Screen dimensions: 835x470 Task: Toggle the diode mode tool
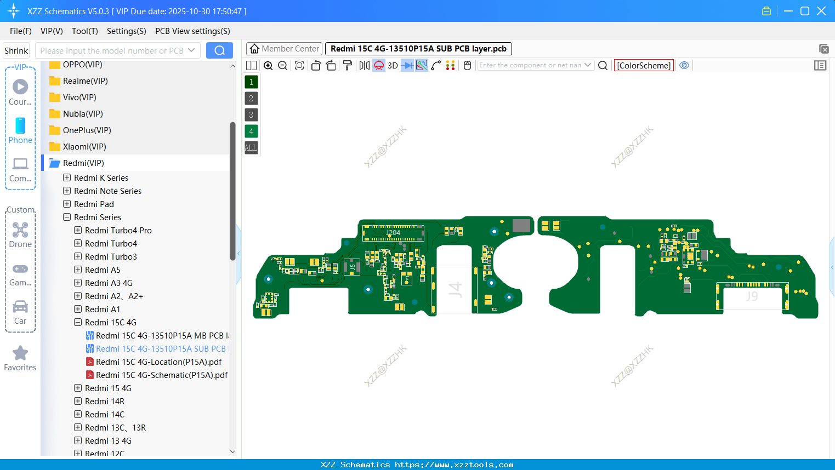pos(407,66)
